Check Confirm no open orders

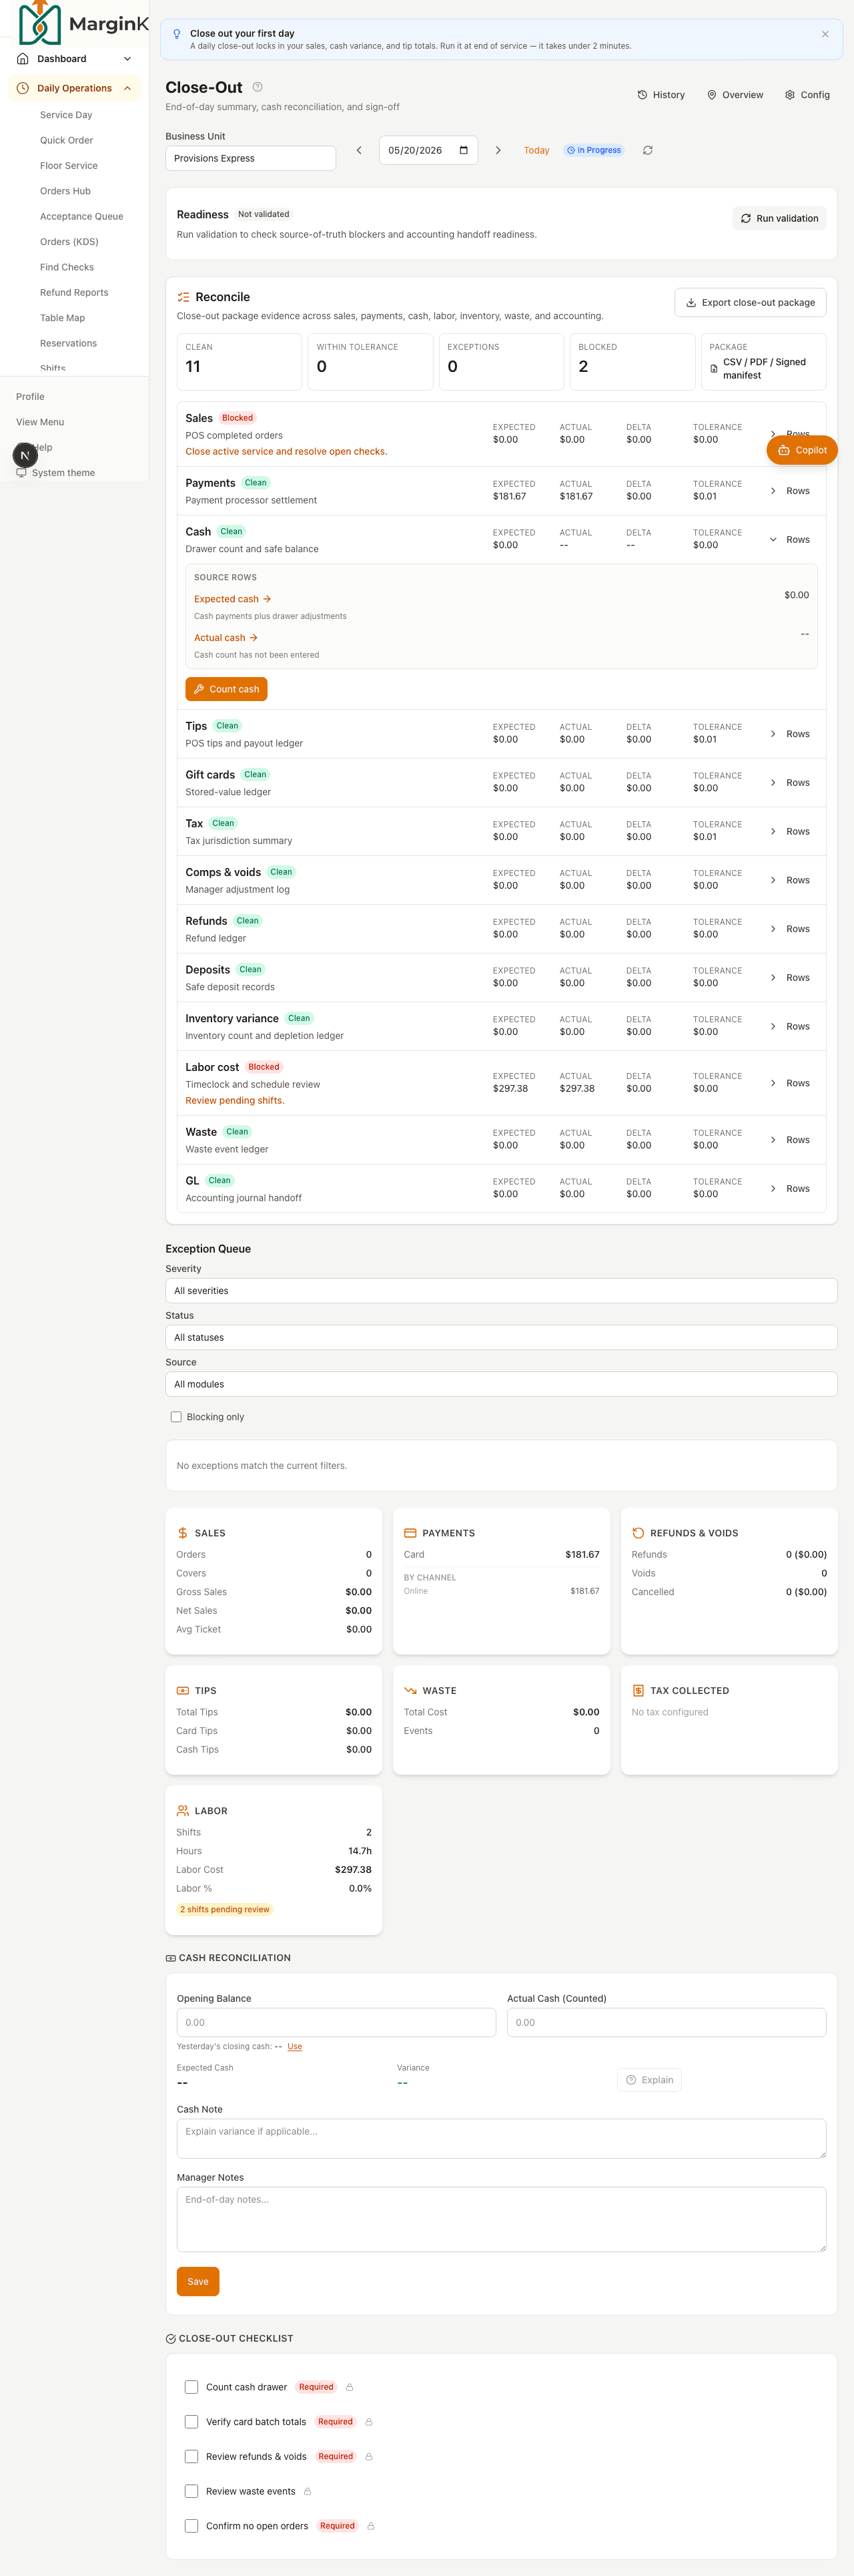point(191,2526)
